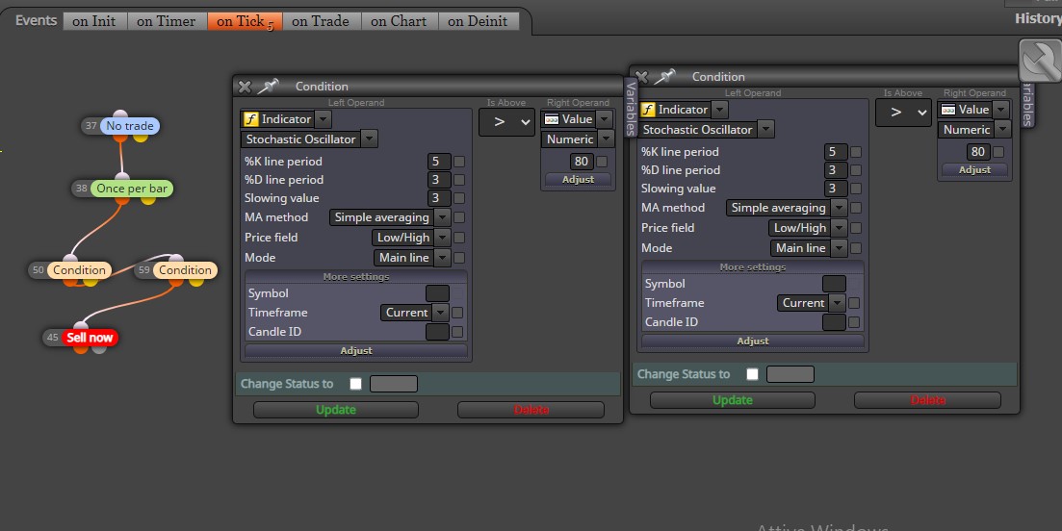Close the left Condition panel
Viewport: 1062px width, 531px height.
pos(245,87)
